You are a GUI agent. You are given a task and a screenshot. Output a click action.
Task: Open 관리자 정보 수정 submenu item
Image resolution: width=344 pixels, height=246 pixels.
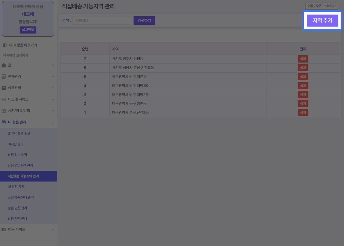19,133
